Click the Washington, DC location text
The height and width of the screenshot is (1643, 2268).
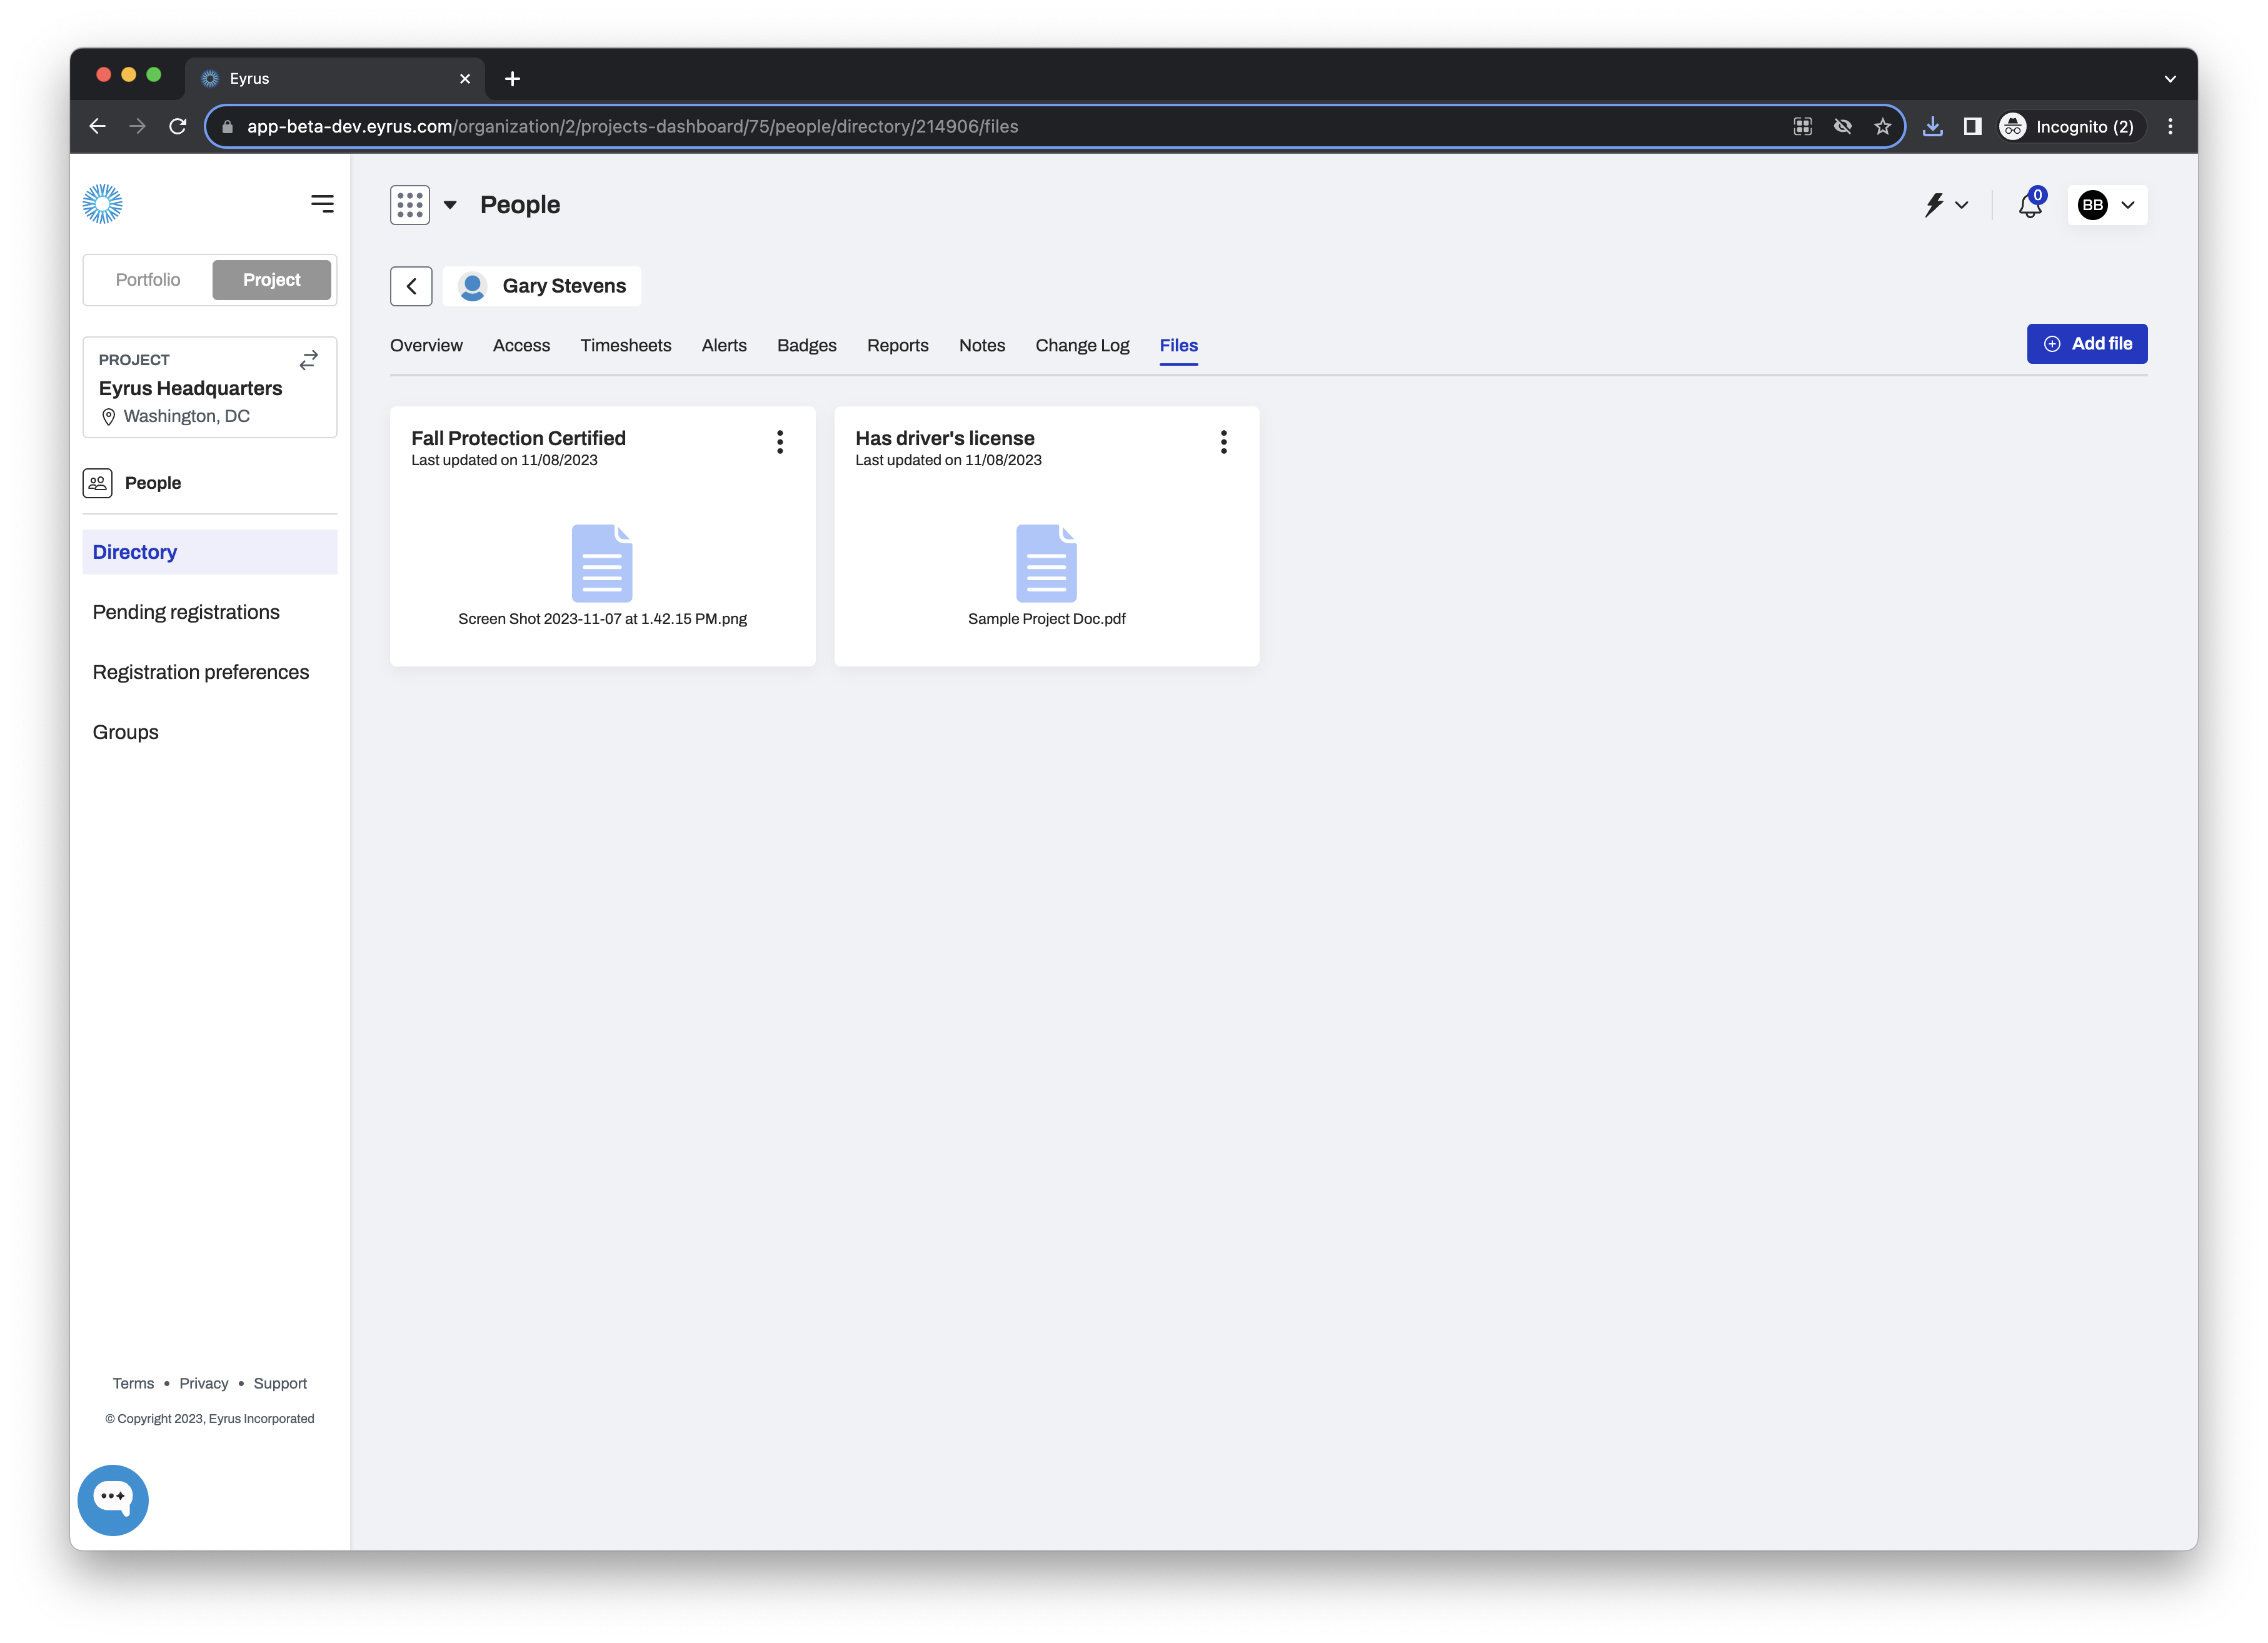click(186, 416)
